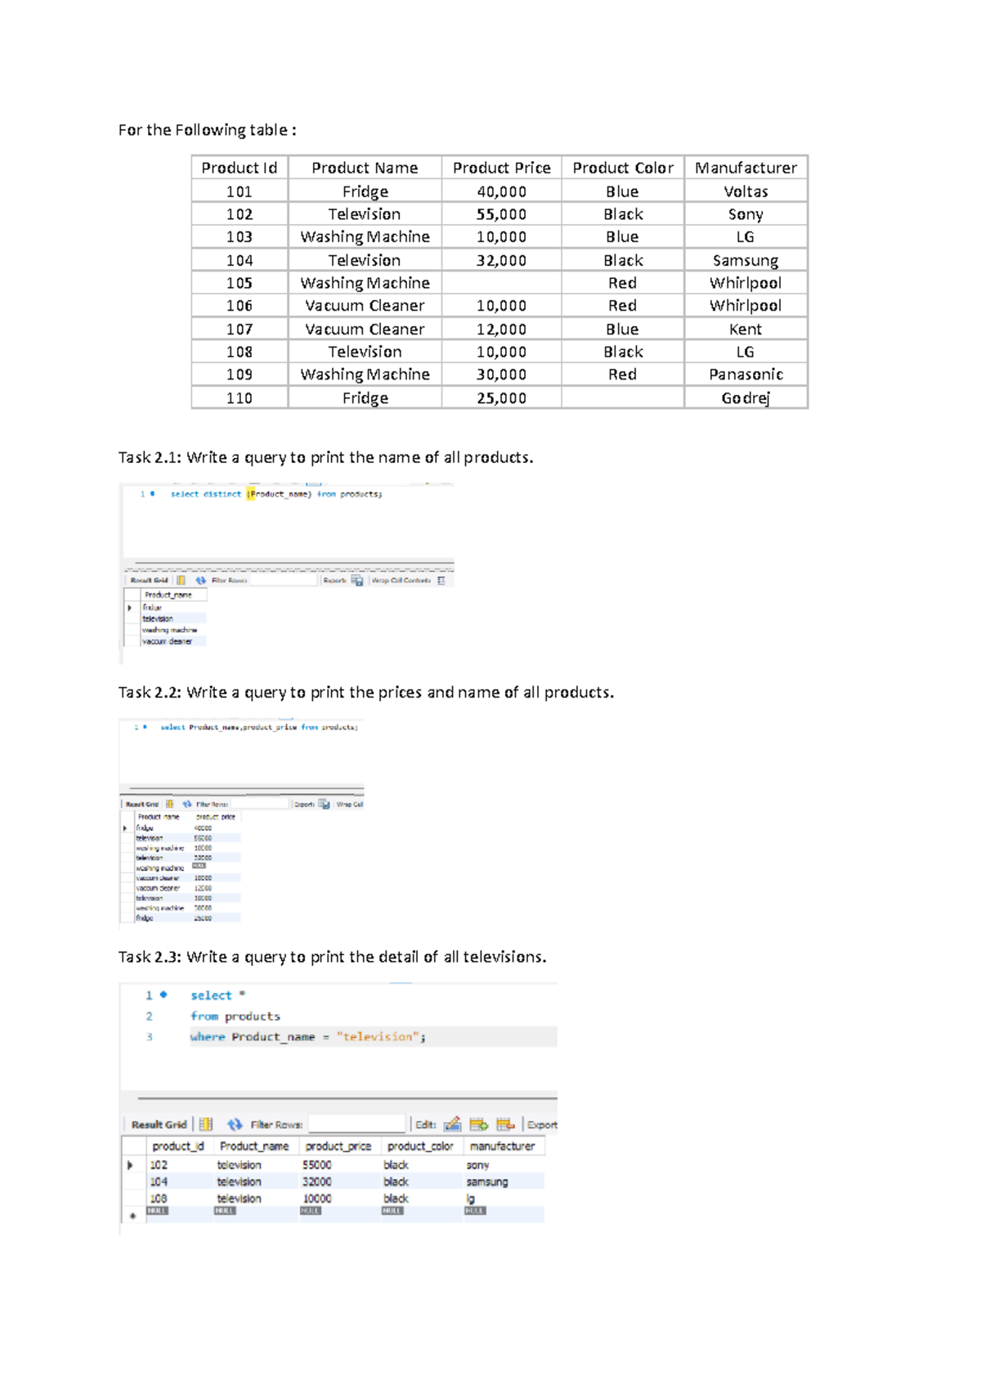Screen dimensions: 981x1387
Task: Click the insert new row icon in Task 2.3
Action: click(478, 1124)
